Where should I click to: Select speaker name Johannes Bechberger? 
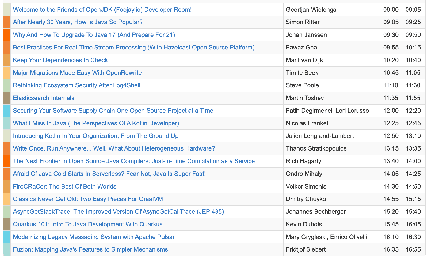(x=316, y=212)
